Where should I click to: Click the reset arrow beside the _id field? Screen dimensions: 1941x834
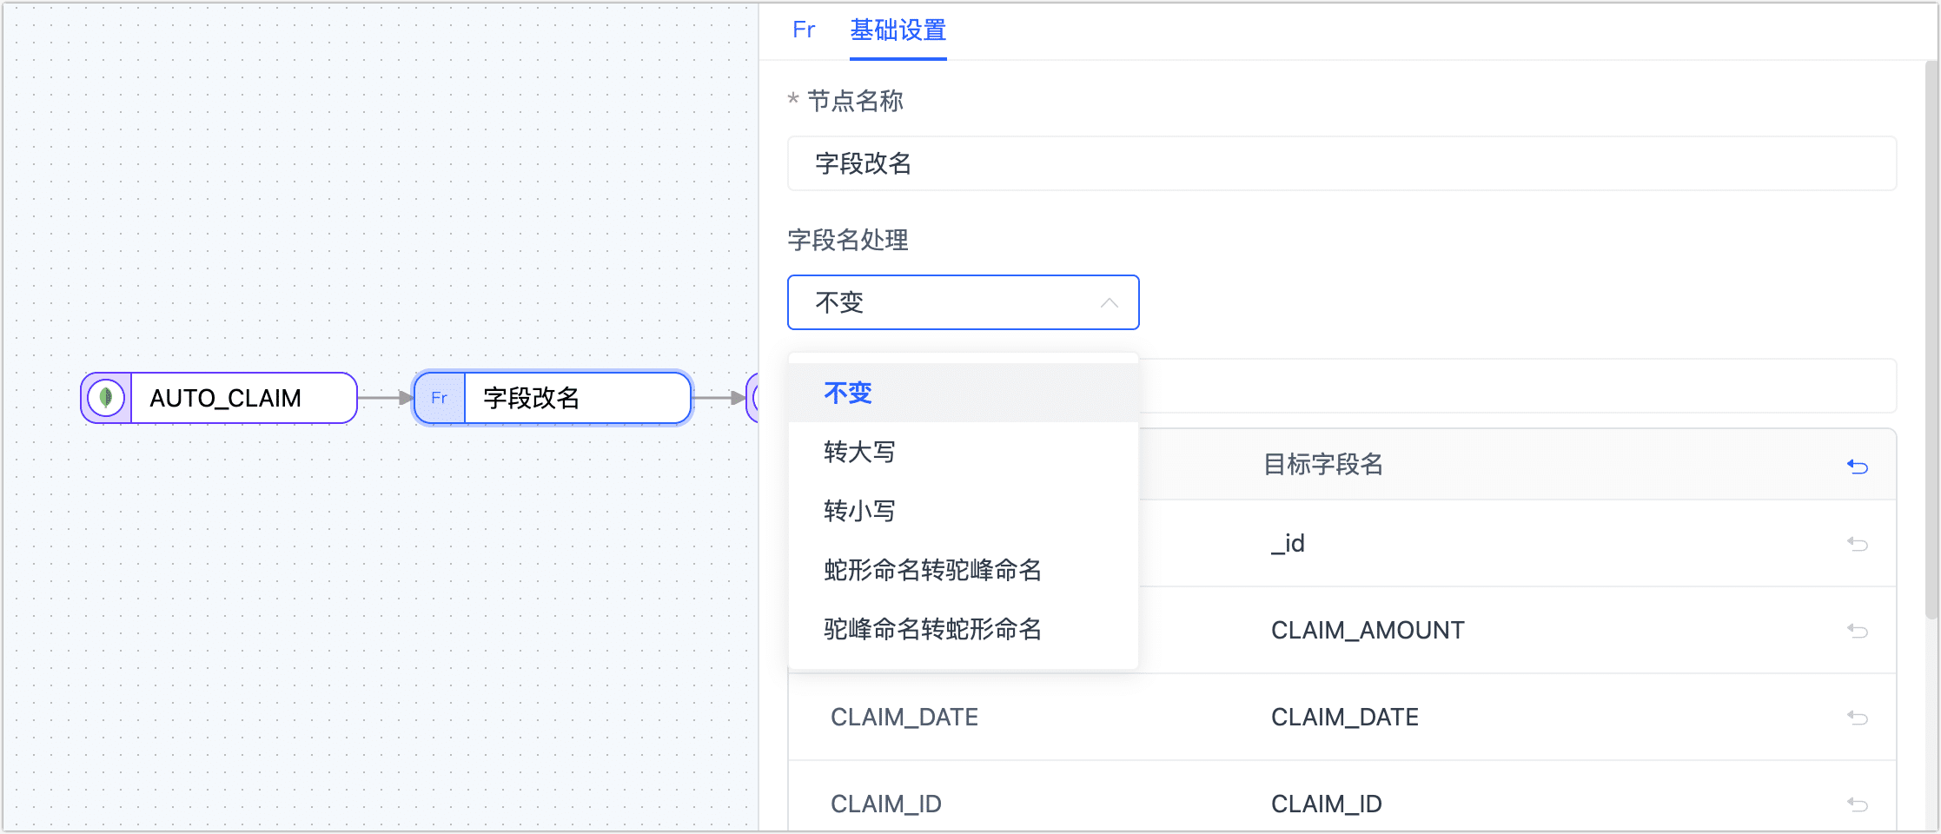click(x=1858, y=543)
